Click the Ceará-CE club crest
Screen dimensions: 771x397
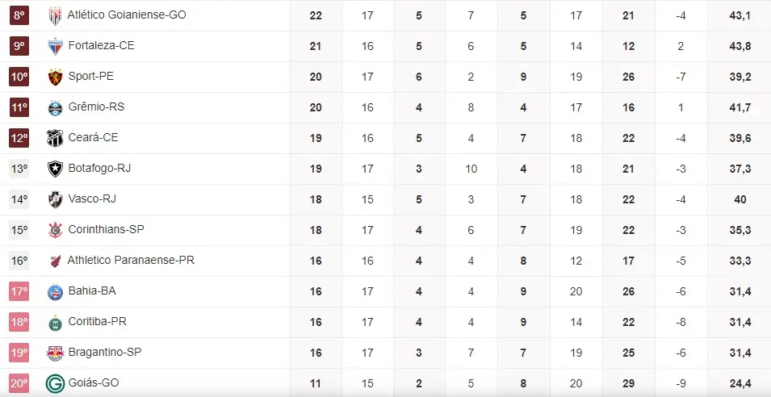tap(55, 138)
